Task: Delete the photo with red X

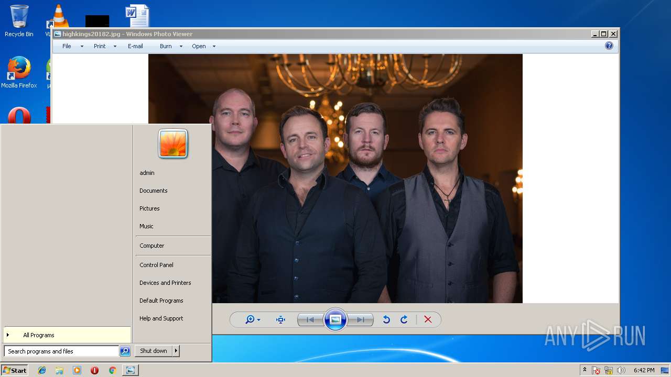Action: [428, 319]
